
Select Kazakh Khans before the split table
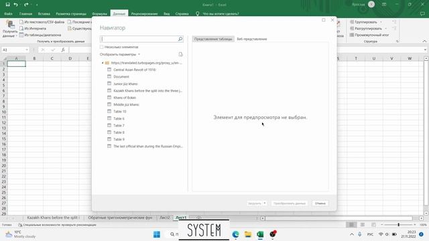(145, 91)
